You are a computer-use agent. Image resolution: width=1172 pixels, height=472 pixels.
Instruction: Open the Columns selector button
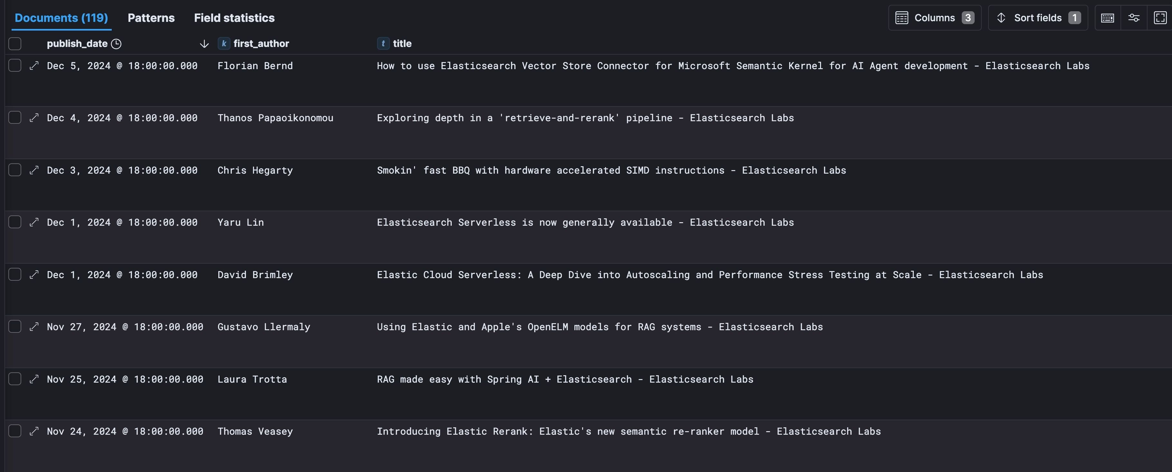[x=934, y=18]
